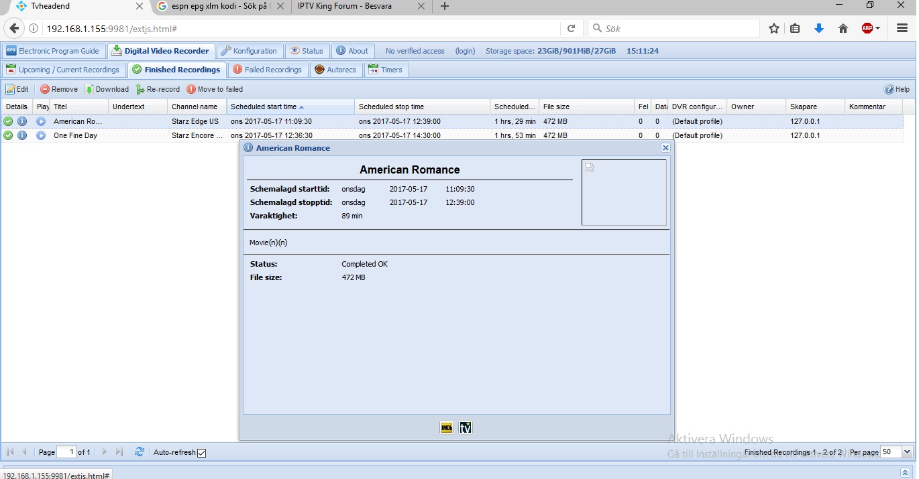Image resolution: width=919 pixels, height=479 pixels.
Task: Download the selected recording
Action: point(107,89)
